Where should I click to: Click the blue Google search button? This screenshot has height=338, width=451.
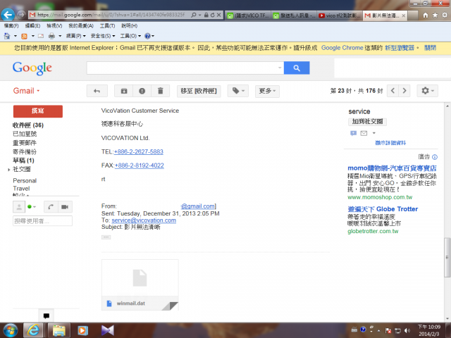[x=297, y=68]
